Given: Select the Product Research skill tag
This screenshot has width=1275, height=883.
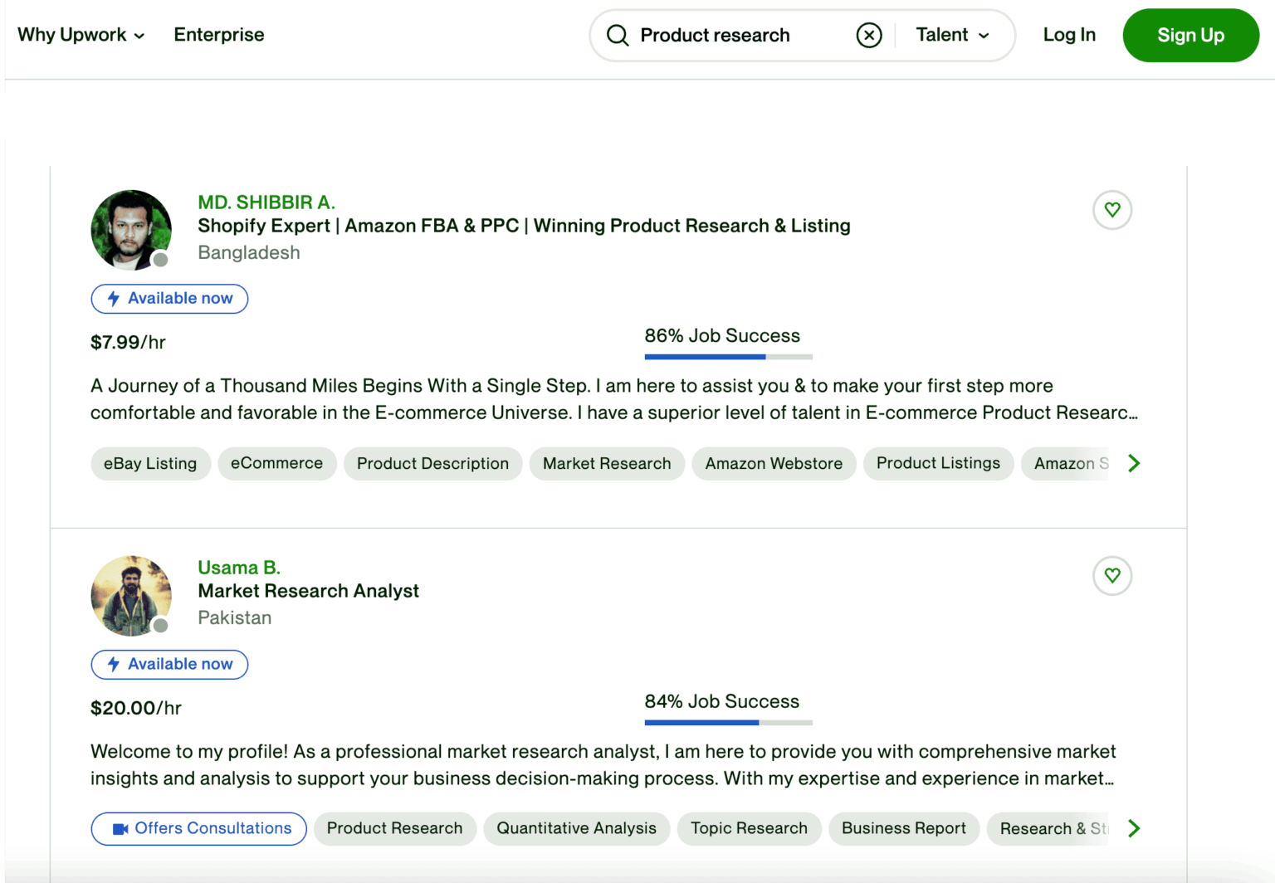Looking at the screenshot, I should pyautogui.click(x=394, y=828).
